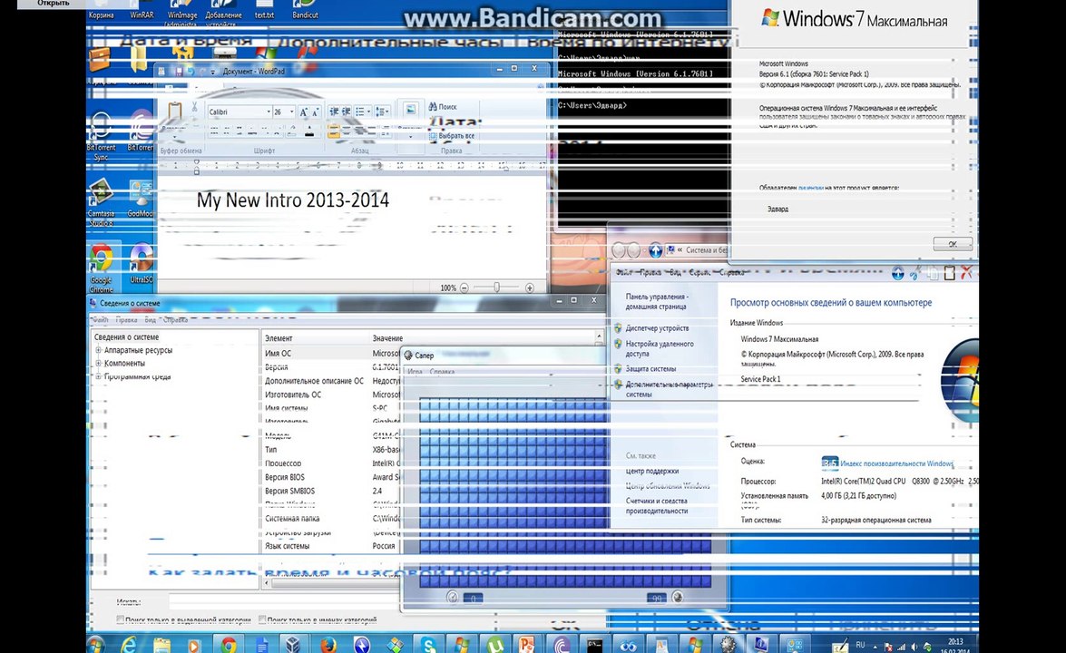Open the text.txt desktop file
The image size is (1066, 653).
tap(264, 9)
